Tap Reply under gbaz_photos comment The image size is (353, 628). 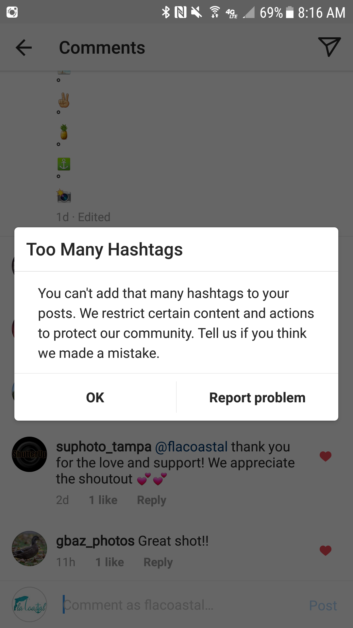pyautogui.click(x=158, y=562)
